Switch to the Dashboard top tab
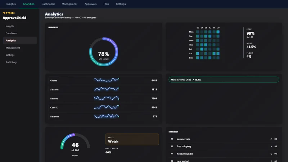The image size is (288, 162). tap(48, 4)
